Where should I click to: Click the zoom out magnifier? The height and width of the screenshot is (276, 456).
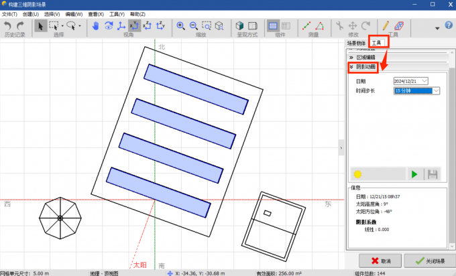[193, 25]
